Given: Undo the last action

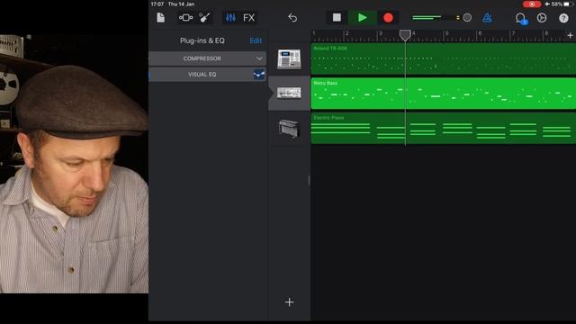Looking at the screenshot, I should point(292,18).
